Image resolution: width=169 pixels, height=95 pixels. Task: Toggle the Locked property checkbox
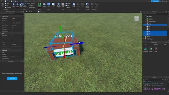click(x=12, y=40)
